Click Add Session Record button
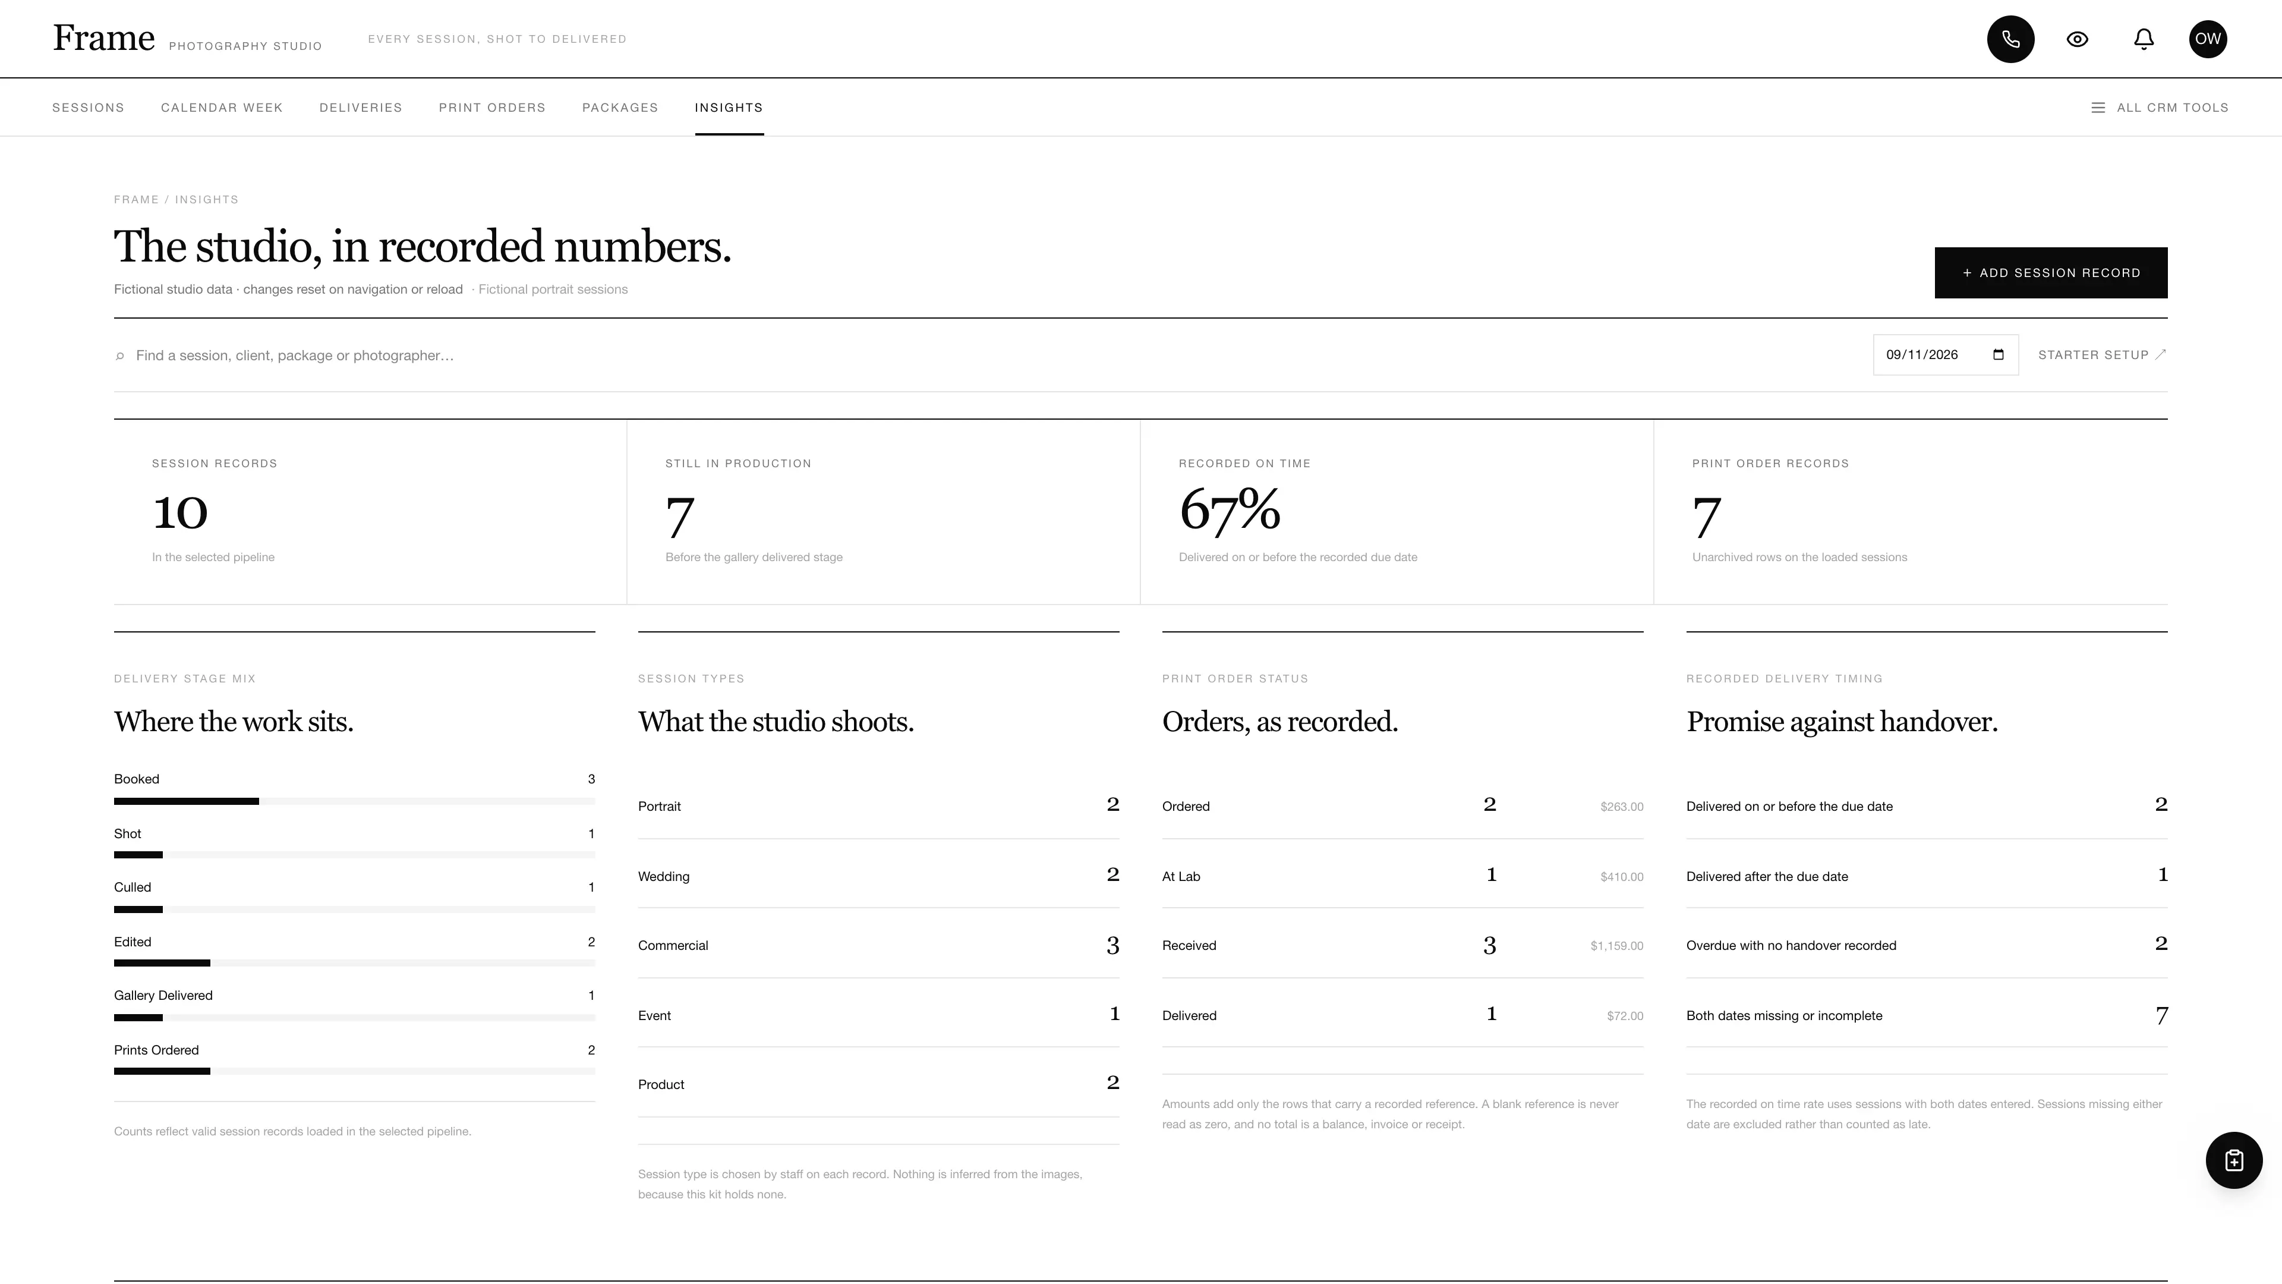The height and width of the screenshot is (1284, 2282). (x=2050, y=273)
